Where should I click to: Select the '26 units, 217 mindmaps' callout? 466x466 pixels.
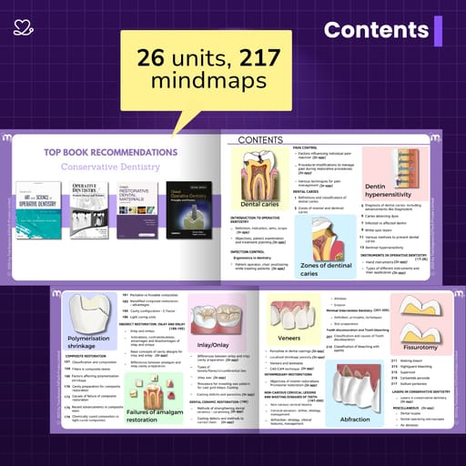click(207, 70)
